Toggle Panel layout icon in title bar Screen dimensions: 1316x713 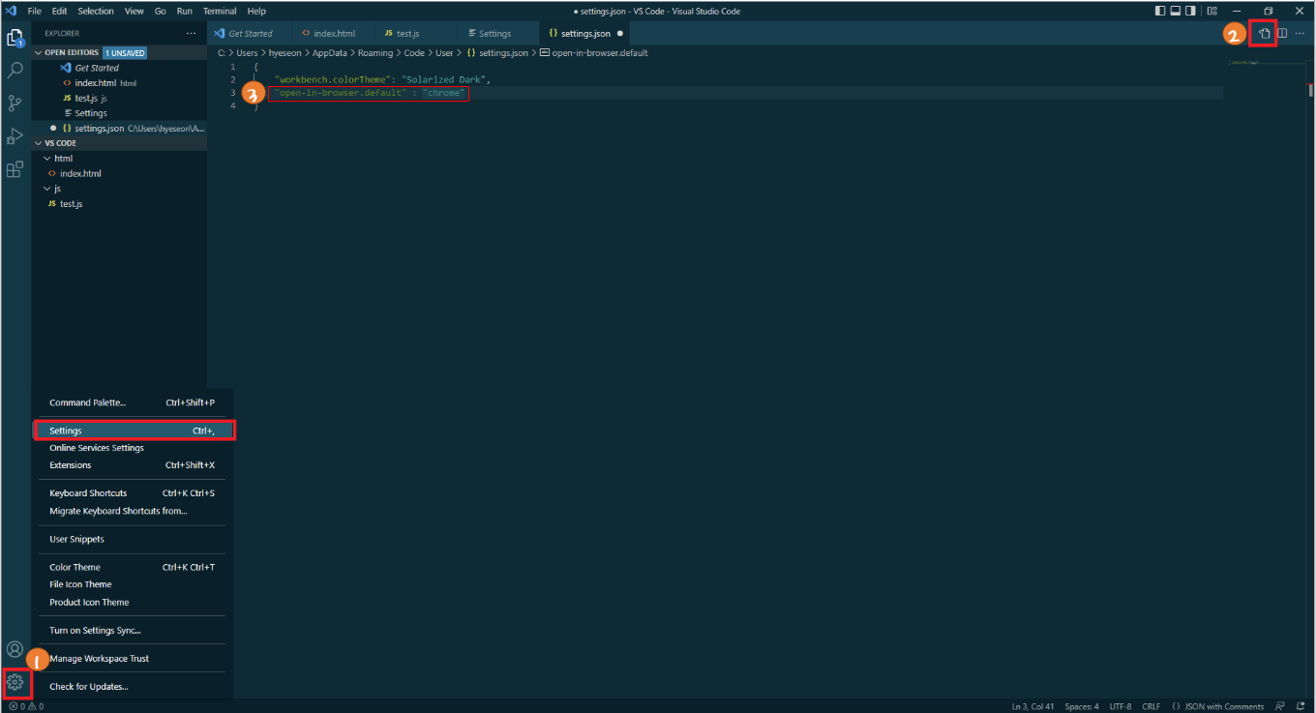(x=1177, y=11)
